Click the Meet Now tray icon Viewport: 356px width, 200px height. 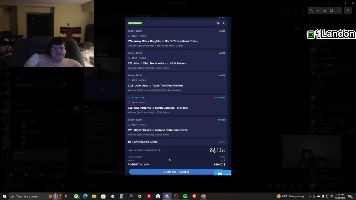coord(314,196)
